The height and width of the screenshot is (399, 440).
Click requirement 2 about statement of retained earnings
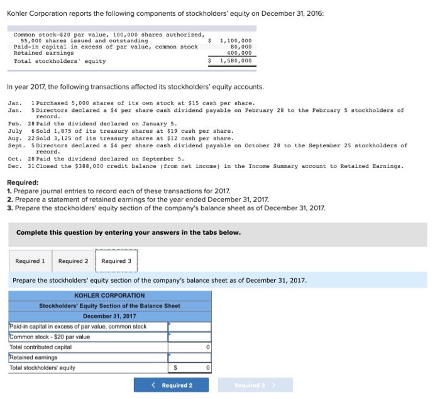click(138, 199)
